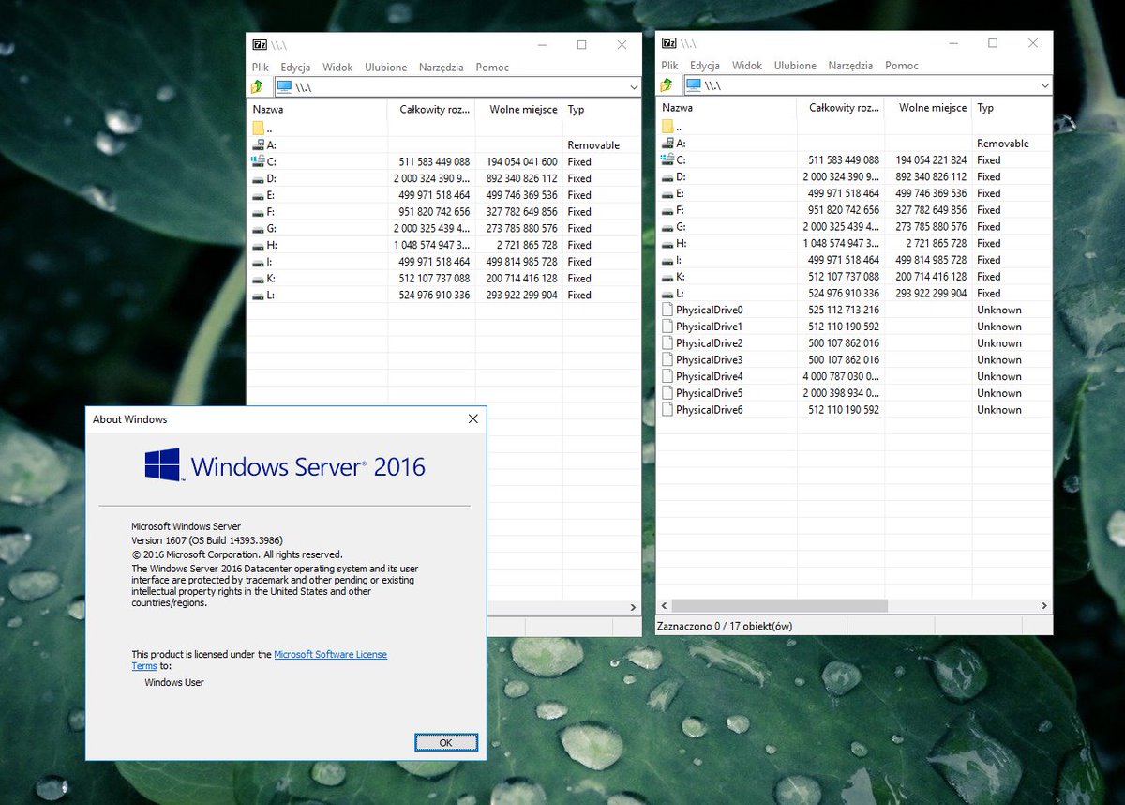Open Ulubione menu in right window
The height and width of the screenshot is (805, 1125).
click(x=795, y=66)
